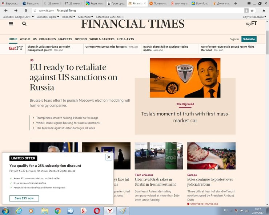The height and width of the screenshot is (215, 269).
Task: Expand the Новости bookmarks folder
Action: point(68,17)
